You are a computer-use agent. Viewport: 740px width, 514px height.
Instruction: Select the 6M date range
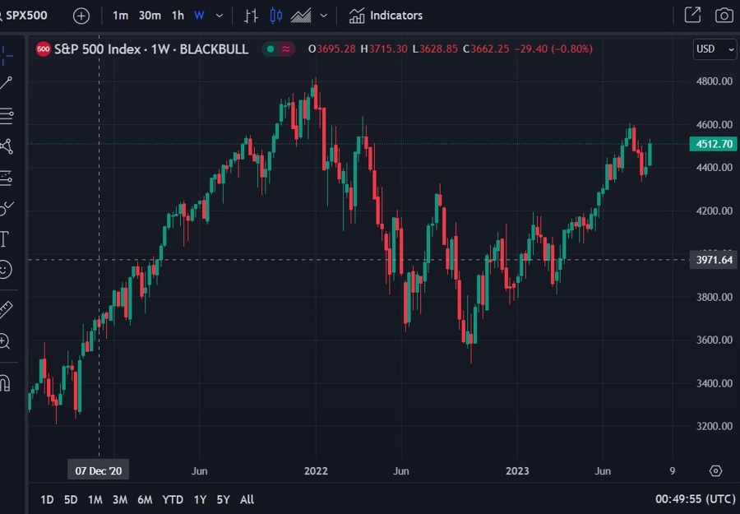point(145,499)
